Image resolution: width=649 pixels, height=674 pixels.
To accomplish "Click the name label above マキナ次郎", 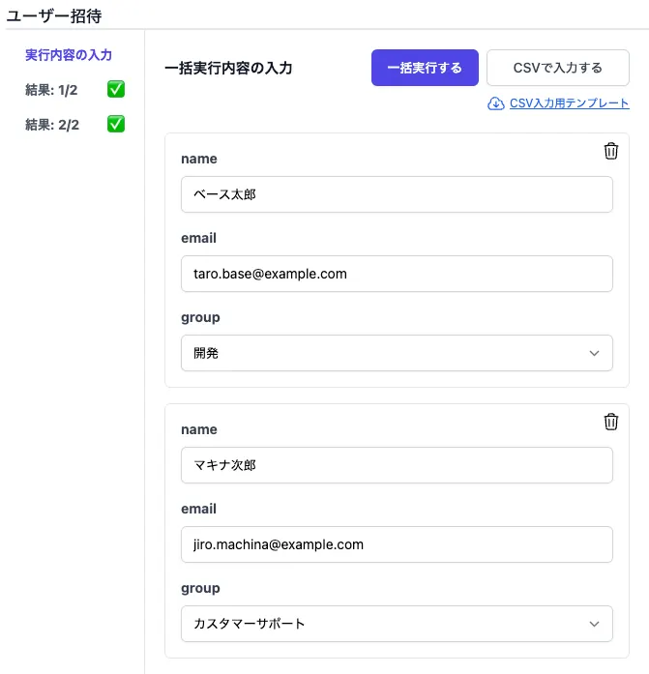I will point(199,429).
